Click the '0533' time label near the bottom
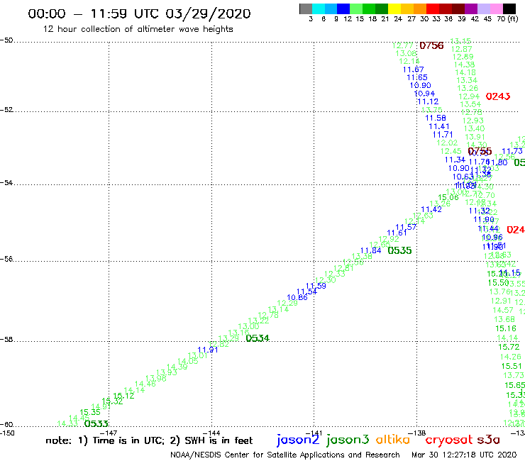This screenshot has width=525, height=461. click(x=96, y=424)
